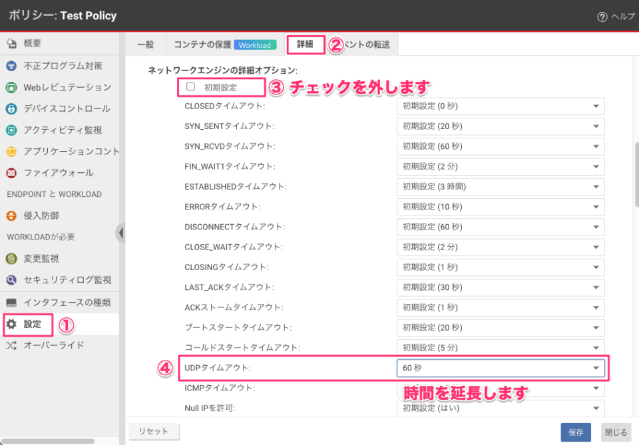639x445 pixels.
Task: Click the 侵入防御 icon
Action: coord(11,216)
